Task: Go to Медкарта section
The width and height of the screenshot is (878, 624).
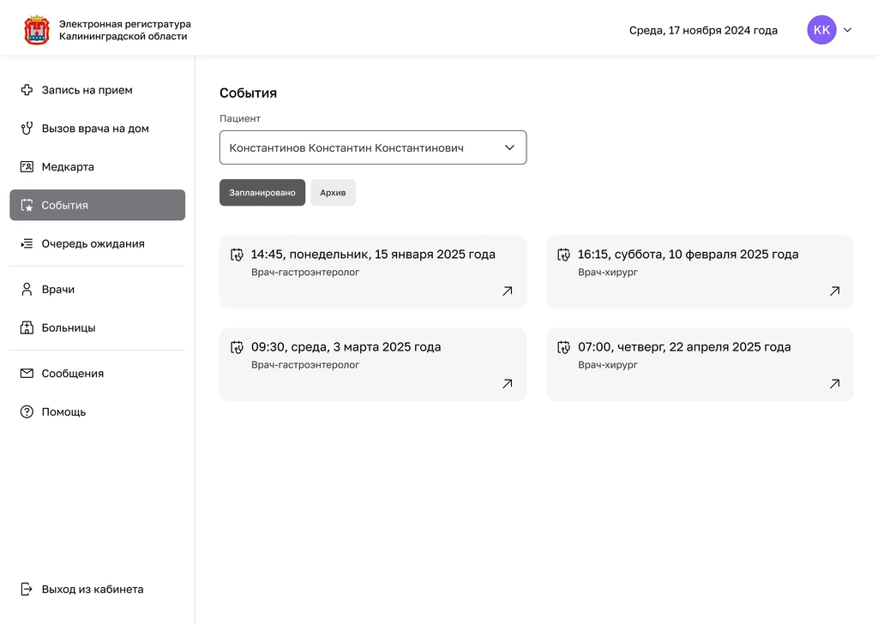Action: 68,167
